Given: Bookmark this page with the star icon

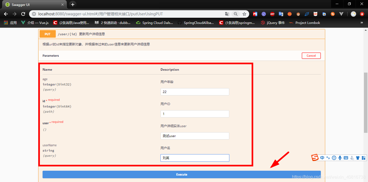Looking at the screenshot, I should pyautogui.click(x=244, y=14).
